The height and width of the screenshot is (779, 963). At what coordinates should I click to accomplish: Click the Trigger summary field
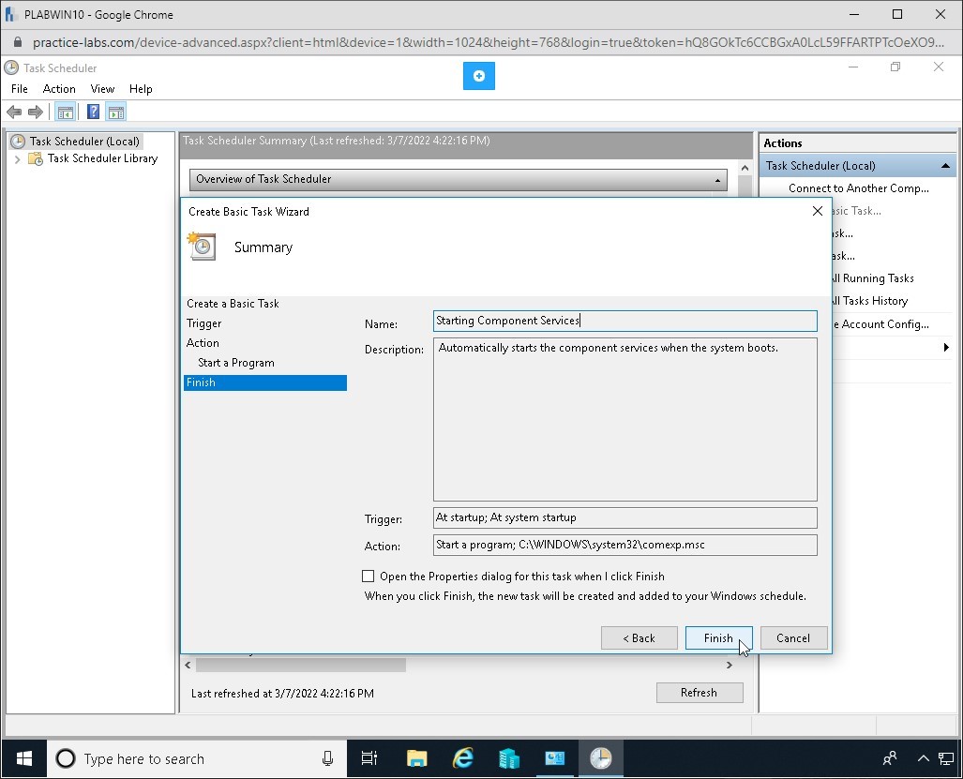(x=625, y=518)
